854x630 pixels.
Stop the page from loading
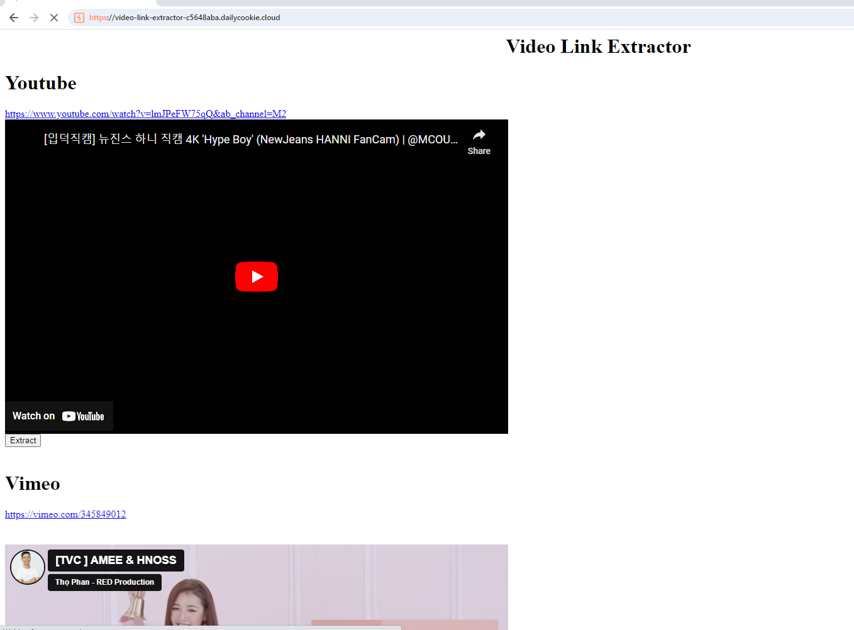(x=54, y=18)
